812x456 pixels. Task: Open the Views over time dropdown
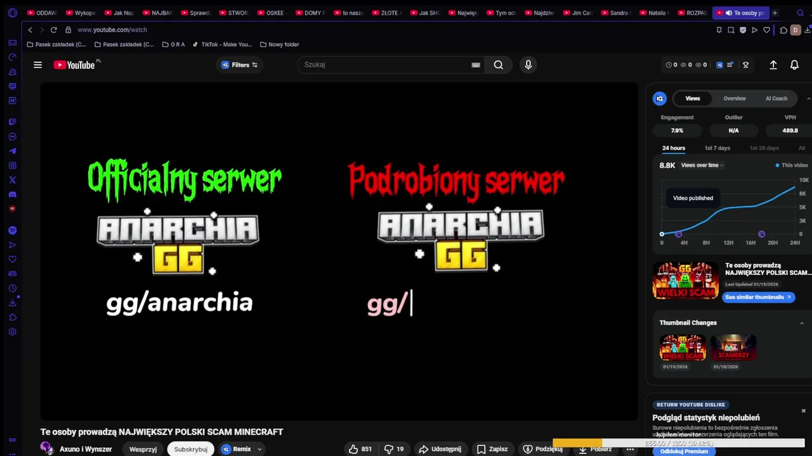[x=702, y=165]
